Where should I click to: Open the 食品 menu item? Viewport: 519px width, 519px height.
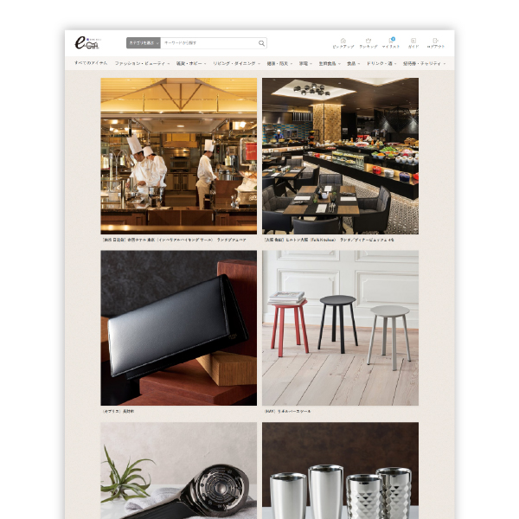coord(352,63)
